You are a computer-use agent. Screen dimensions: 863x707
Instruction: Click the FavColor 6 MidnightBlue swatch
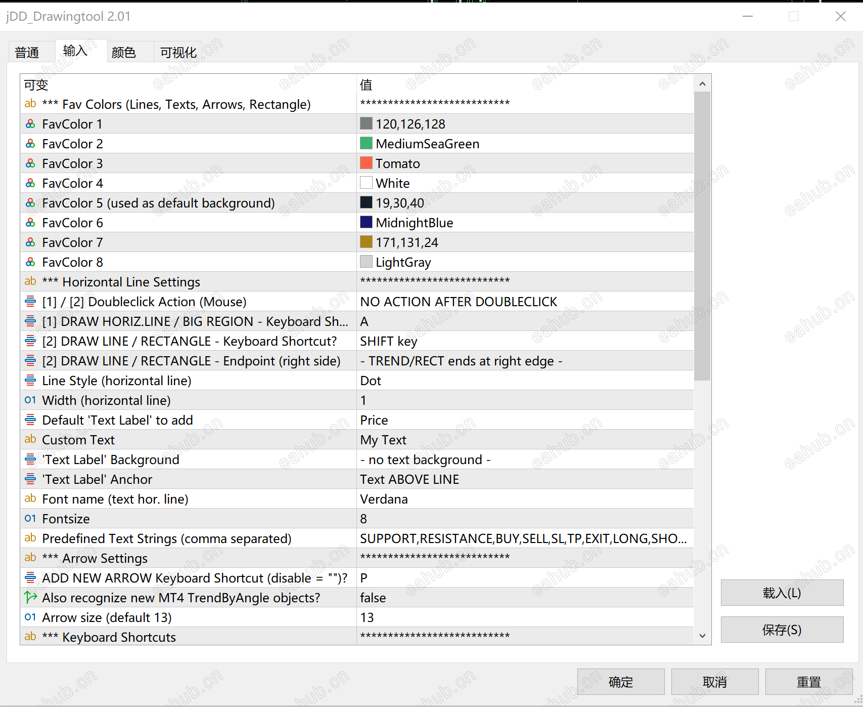click(x=366, y=222)
